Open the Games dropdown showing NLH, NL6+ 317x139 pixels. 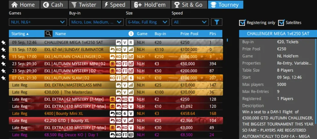(38, 22)
